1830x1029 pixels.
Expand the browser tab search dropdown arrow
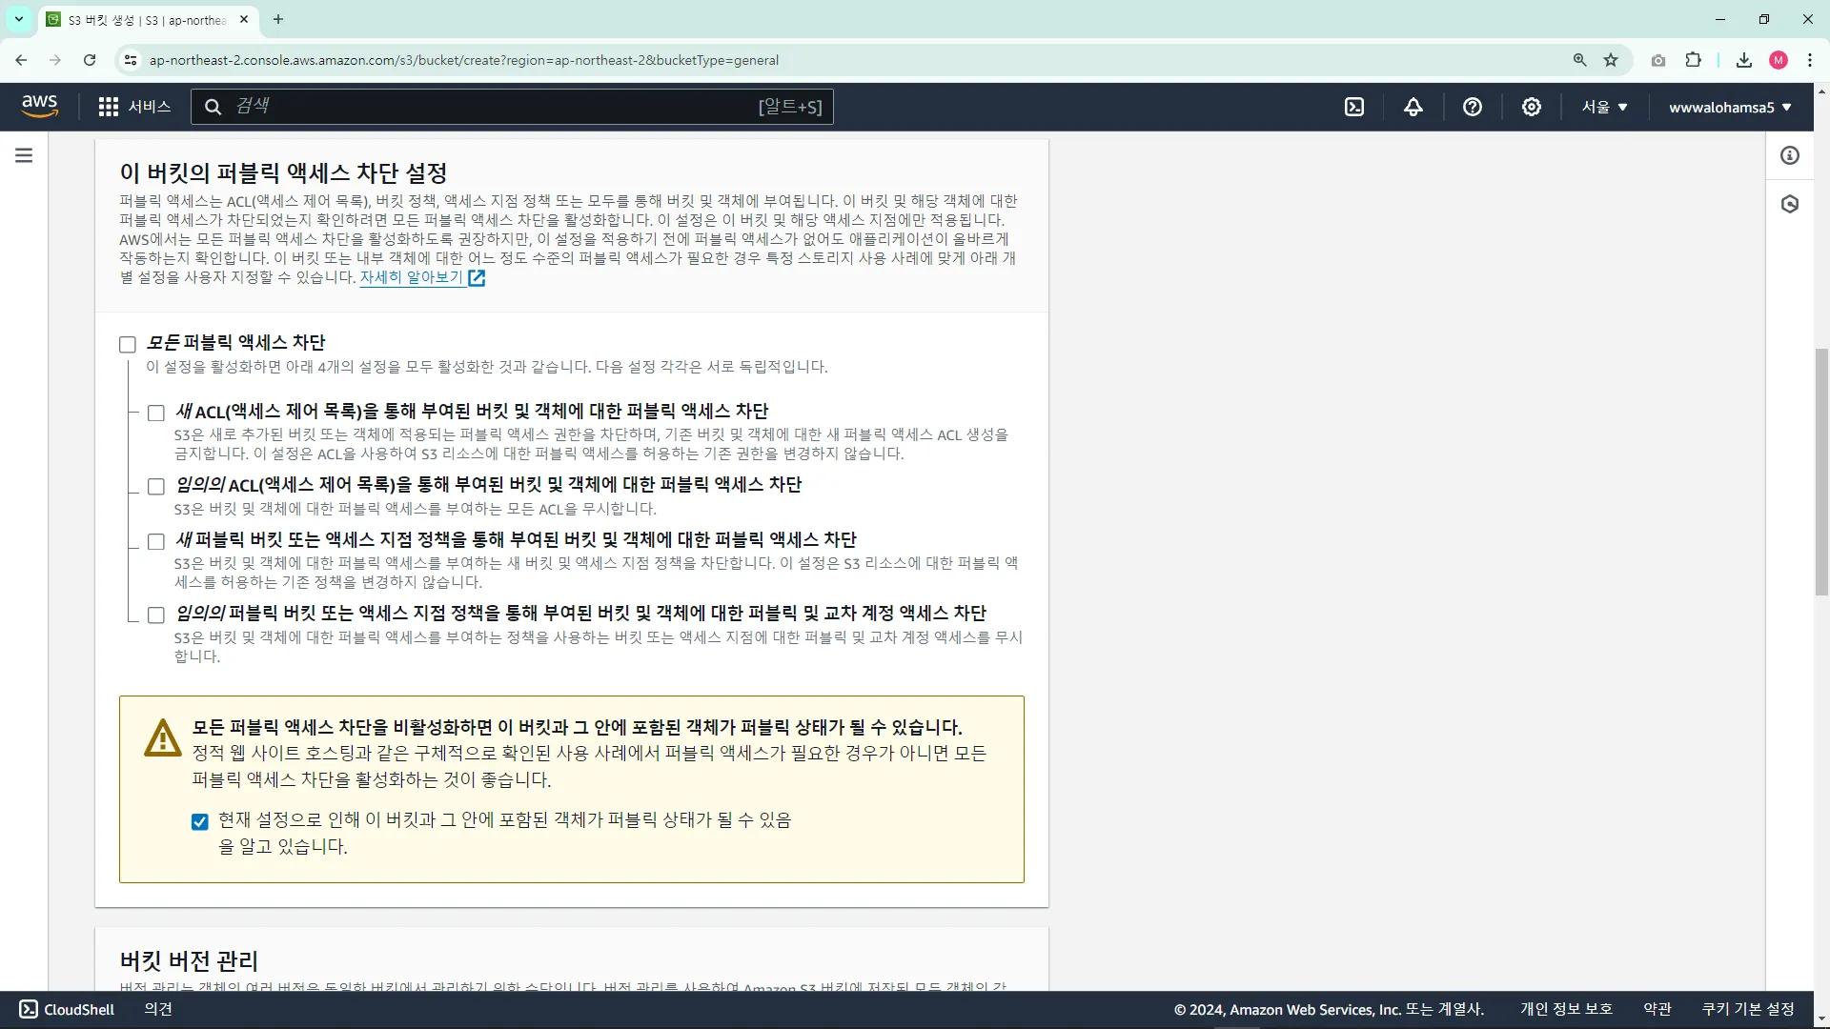(x=19, y=19)
